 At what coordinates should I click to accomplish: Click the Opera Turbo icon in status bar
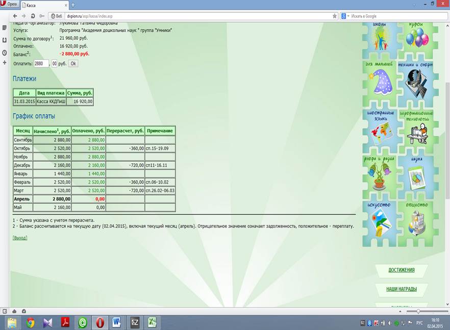click(x=24, y=311)
